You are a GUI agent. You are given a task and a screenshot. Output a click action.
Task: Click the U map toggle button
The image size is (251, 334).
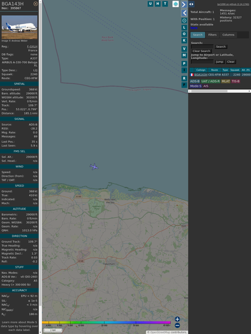151,4
